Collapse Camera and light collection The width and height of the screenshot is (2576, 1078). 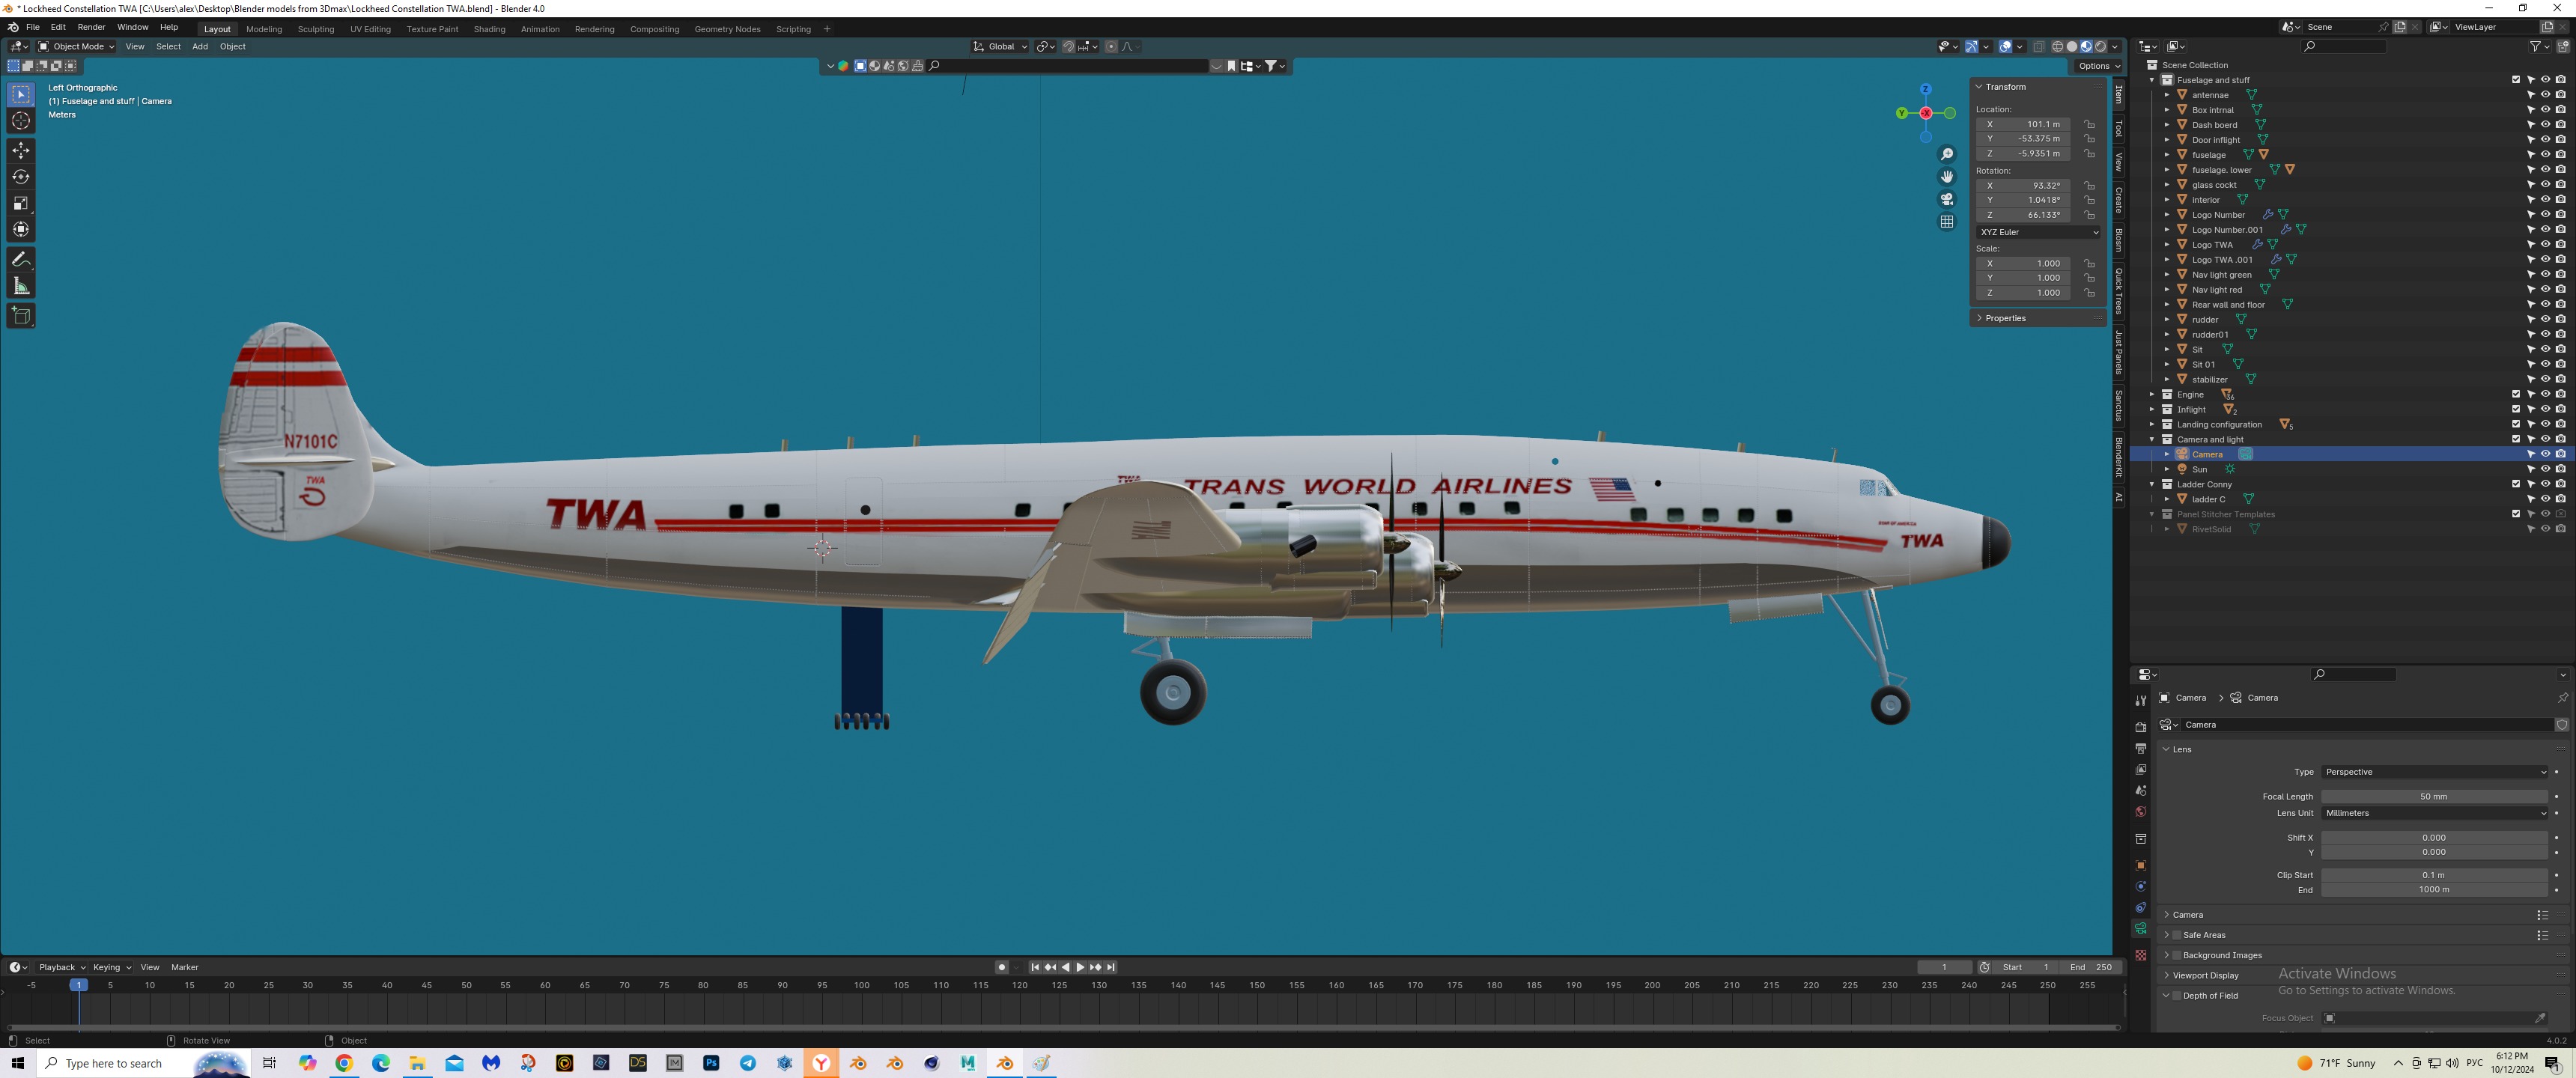point(2152,439)
